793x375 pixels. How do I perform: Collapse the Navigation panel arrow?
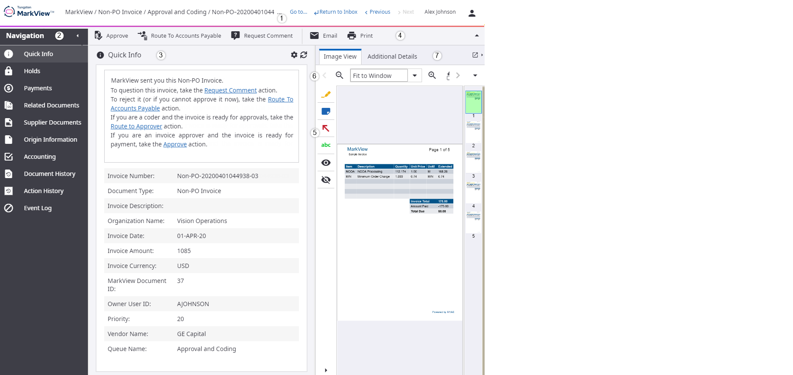78,36
